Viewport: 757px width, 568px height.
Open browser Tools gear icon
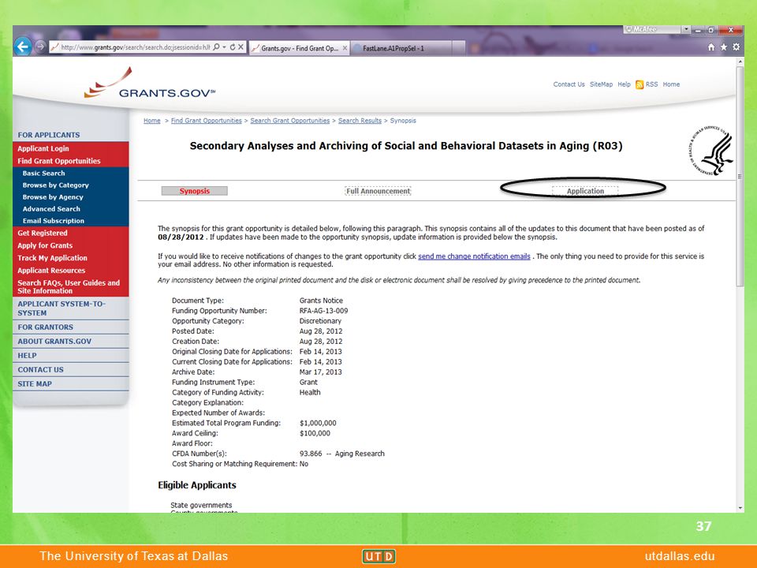click(736, 47)
